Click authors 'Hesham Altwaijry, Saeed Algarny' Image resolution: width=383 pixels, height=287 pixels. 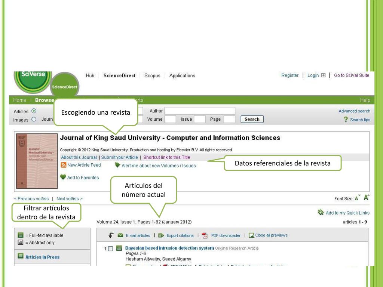point(158,259)
